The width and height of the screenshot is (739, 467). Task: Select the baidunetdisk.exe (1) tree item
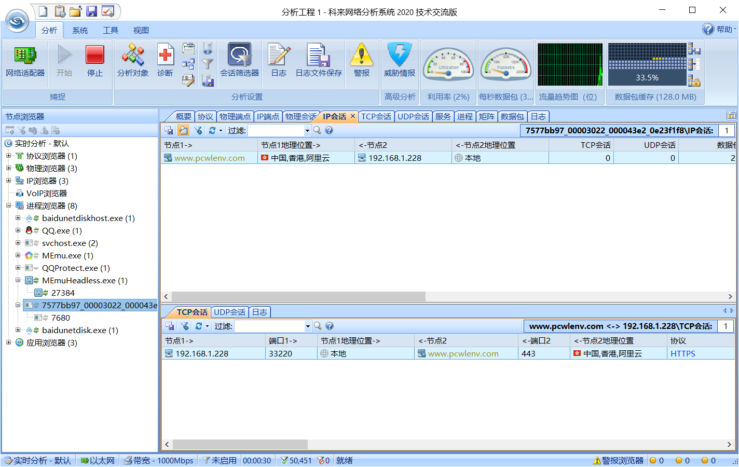(80, 330)
